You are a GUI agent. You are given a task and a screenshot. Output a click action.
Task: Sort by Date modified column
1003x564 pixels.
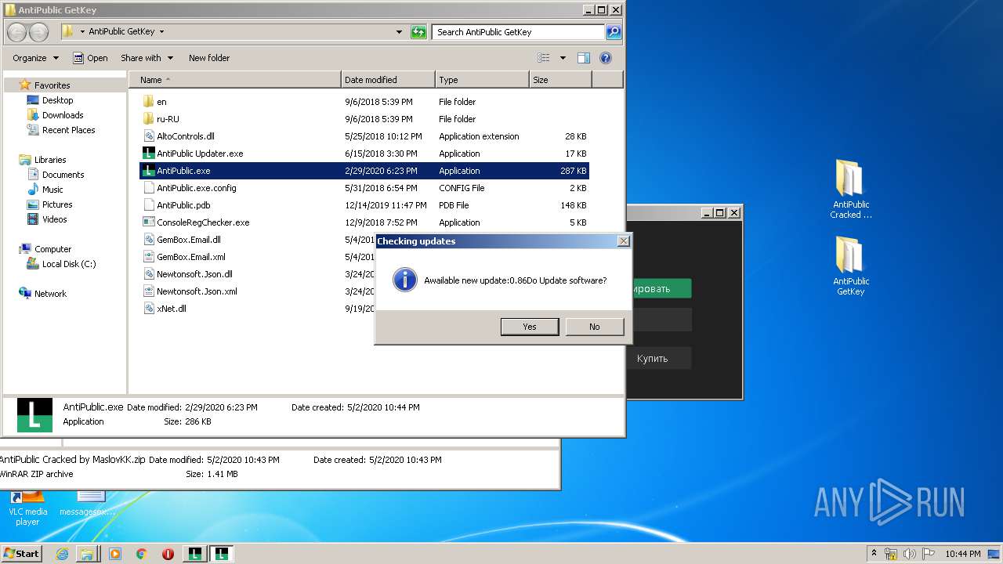click(389, 80)
